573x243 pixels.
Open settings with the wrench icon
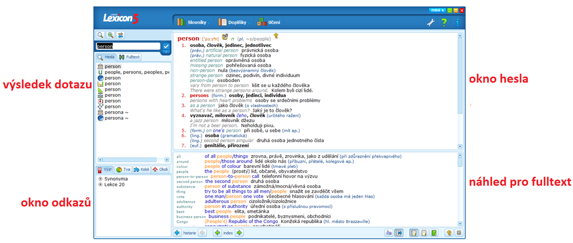pyautogui.click(x=431, y=22)
